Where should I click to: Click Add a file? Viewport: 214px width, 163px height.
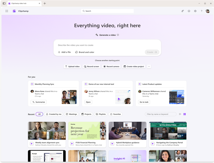(64, 52)
